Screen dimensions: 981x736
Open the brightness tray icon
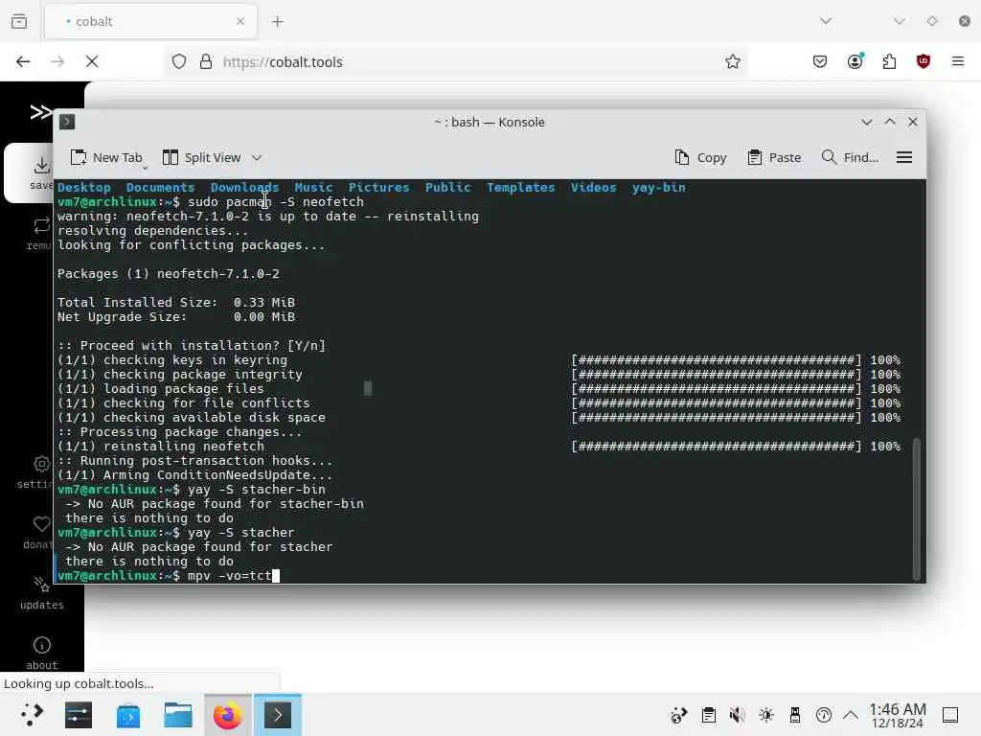click(x=766, y=715)
